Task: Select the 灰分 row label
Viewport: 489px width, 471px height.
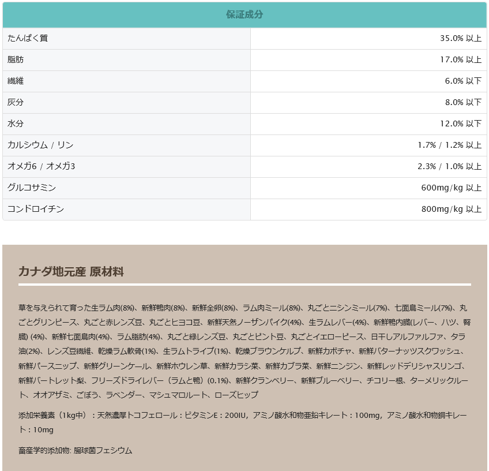Action: click(x=16, y=103)
